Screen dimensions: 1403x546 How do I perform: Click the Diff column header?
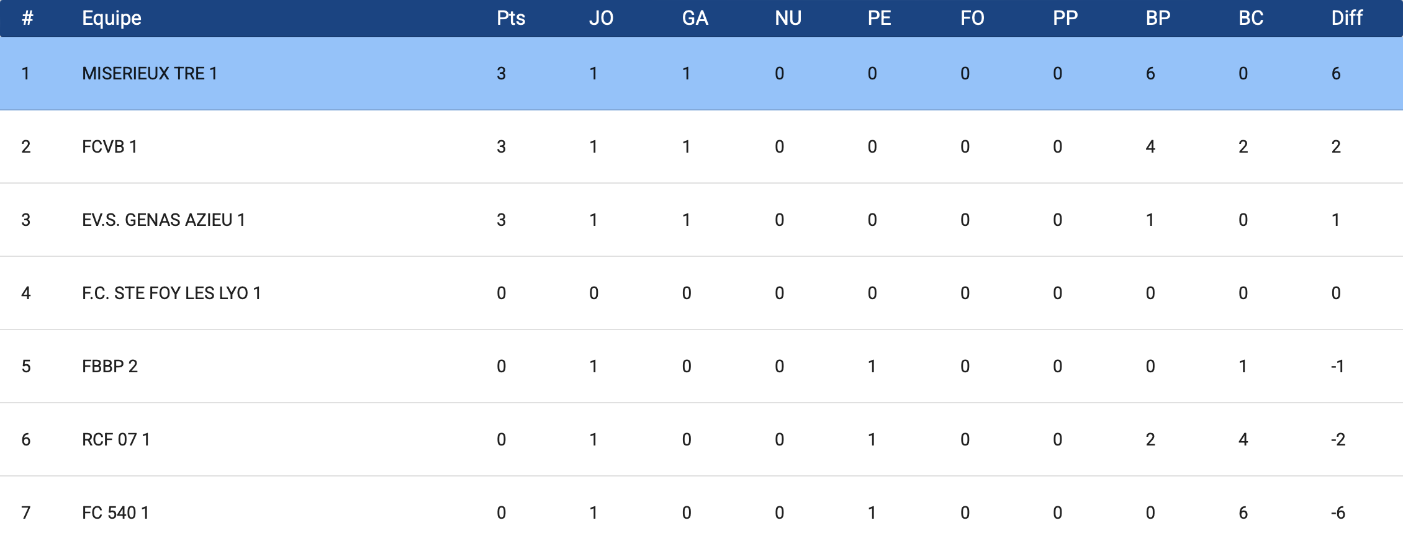1347,18
